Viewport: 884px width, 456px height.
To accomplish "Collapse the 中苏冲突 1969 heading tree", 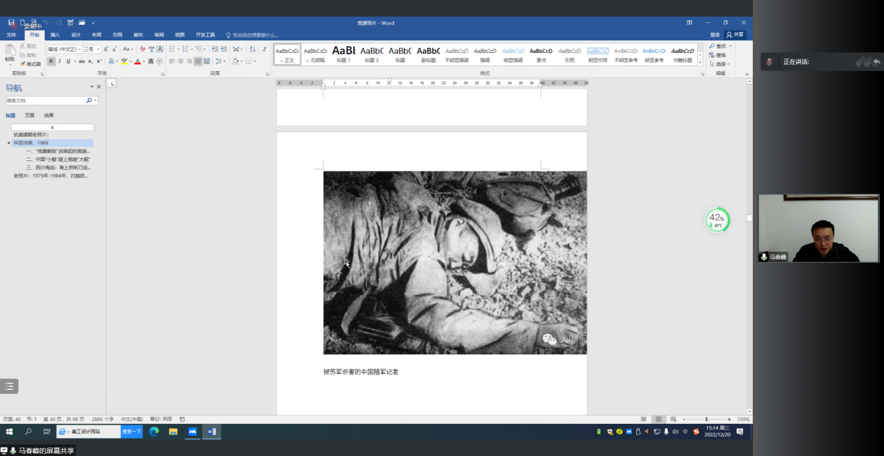I will [9, 143].
